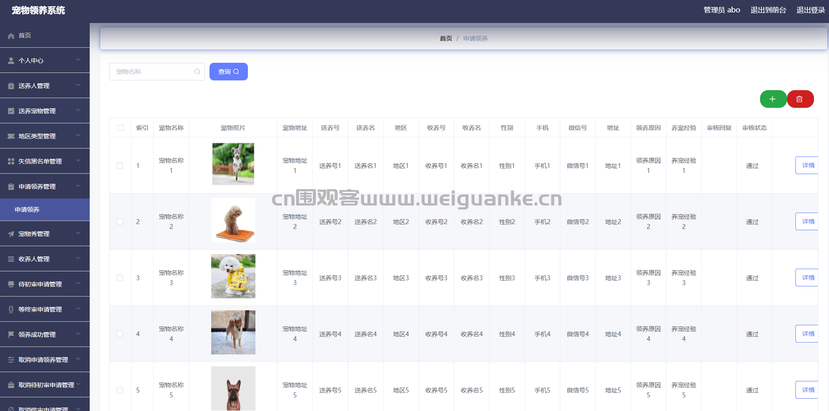The image size is (829, 411).
Task: Expand the 收养人管理 dropdown
Action: [44, 259]
